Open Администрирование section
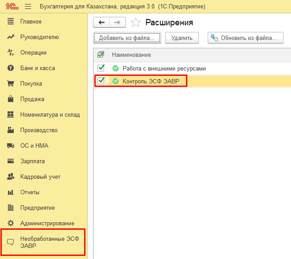Screen dimensions: 291x259 (47, 223)
